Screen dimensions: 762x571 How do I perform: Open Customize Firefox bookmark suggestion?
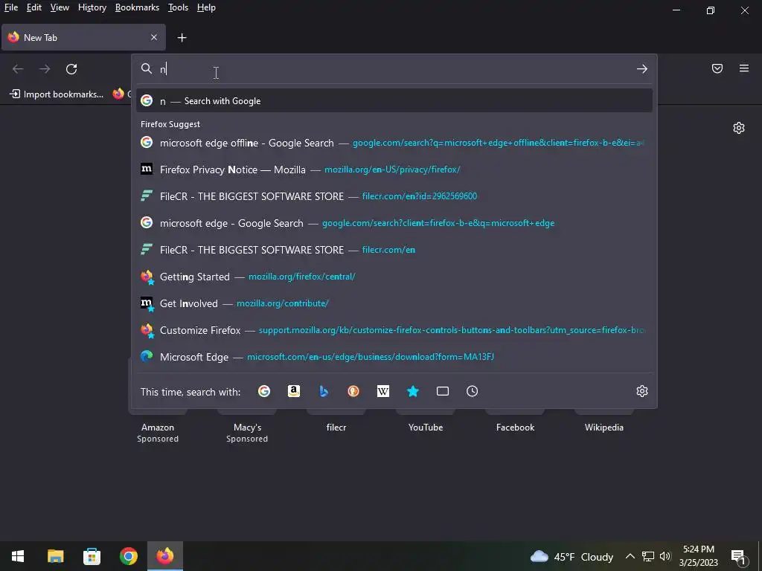point(394,330)
